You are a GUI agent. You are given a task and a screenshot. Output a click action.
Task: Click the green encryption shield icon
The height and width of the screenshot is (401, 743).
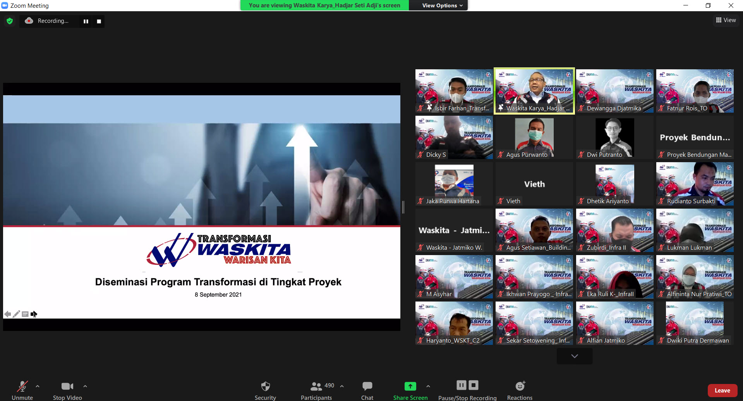(10, 21)
